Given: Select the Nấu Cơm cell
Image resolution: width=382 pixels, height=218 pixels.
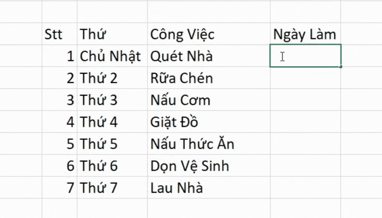Looking at the screenshot, I should (x=209, y=100).
